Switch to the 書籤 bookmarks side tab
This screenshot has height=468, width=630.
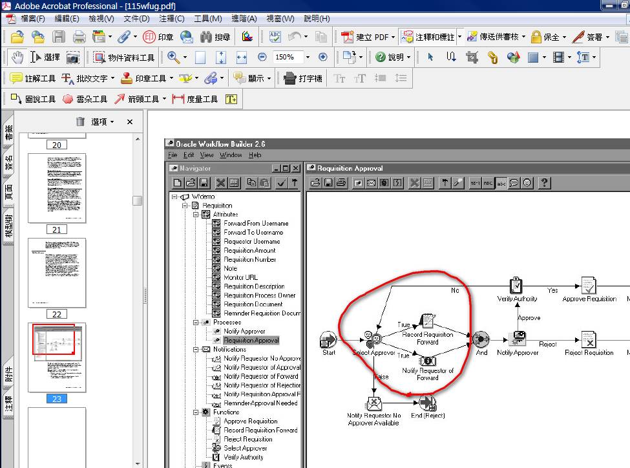pyautogui.click(x=8, y=133)
